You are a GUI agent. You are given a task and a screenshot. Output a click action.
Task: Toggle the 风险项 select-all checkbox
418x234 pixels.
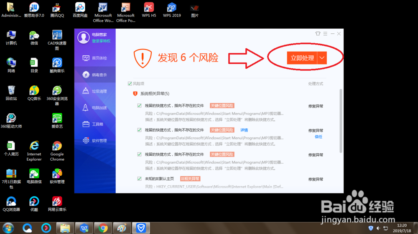pos(130,84)
